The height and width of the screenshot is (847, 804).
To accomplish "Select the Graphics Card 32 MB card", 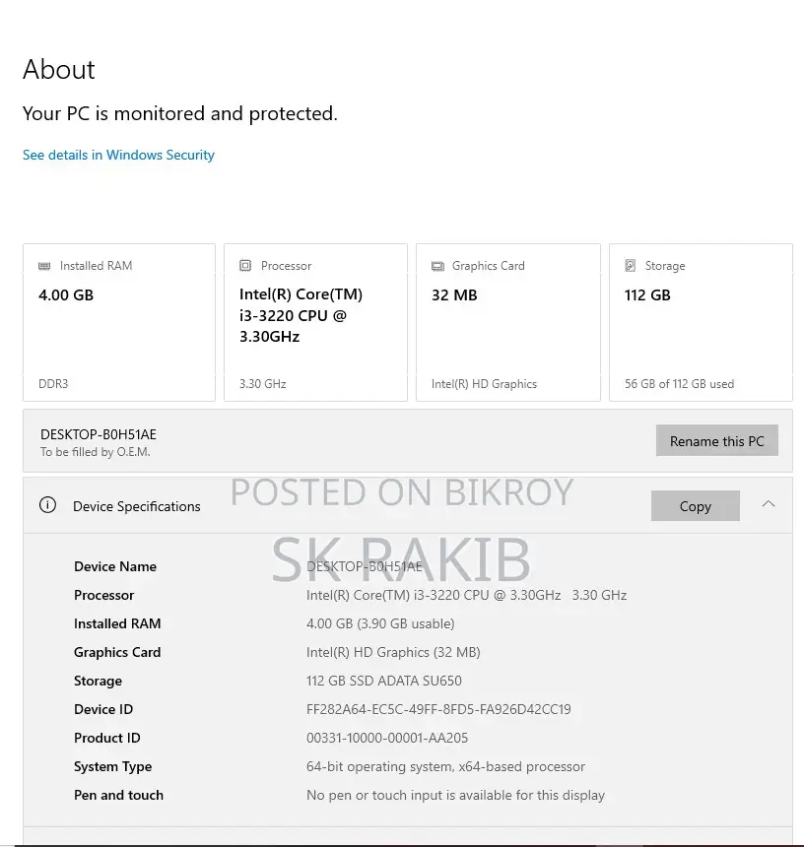I will (x=507, y=322).
